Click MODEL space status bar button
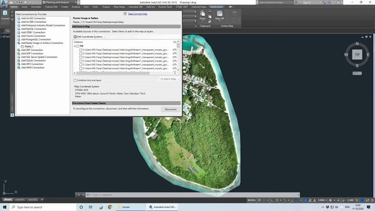Image resolution: width=375 pixels, height=211 pixels. pyautogui.click(x=251, y=200)
